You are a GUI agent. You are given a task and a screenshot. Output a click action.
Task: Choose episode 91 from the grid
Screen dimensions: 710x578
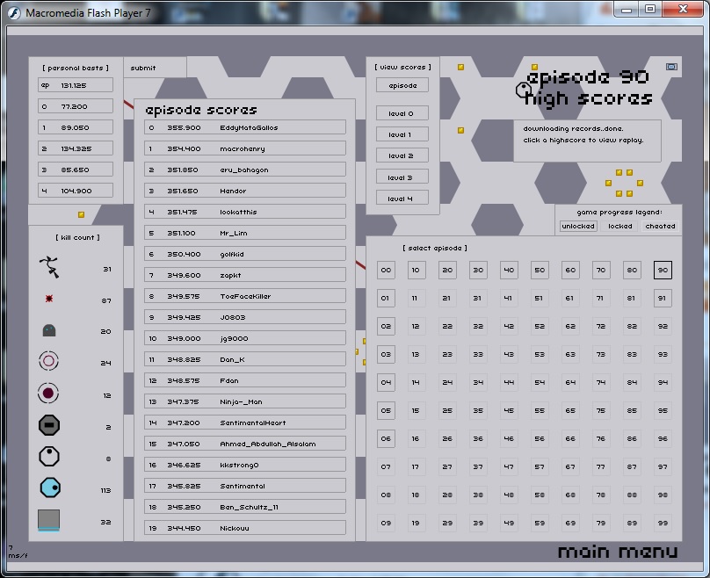click(663, 299)
